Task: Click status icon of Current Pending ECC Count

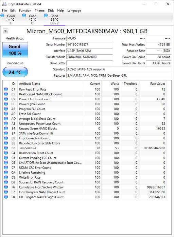Action: point(6,158)
